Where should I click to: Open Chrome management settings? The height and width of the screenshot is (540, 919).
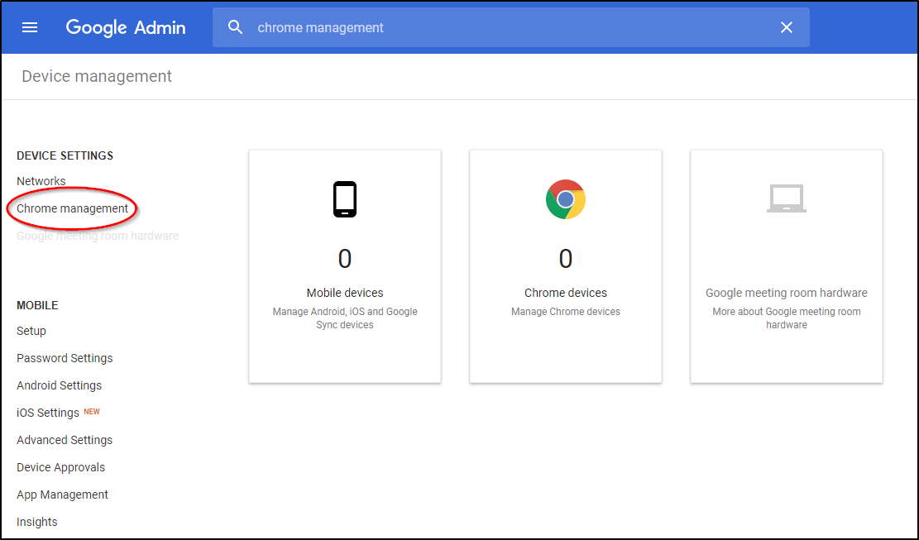(72, 208)
